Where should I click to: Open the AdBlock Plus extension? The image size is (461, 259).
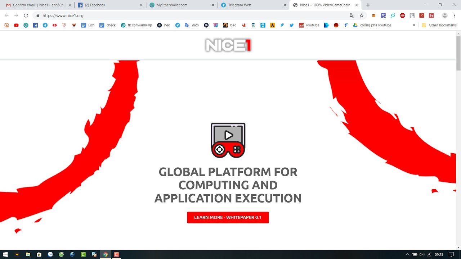coord(403,15)
